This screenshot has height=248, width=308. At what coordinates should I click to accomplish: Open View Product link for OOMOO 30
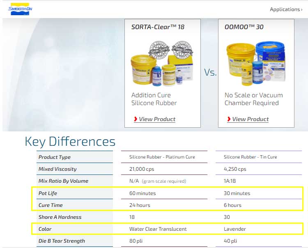tap(250, 119)
